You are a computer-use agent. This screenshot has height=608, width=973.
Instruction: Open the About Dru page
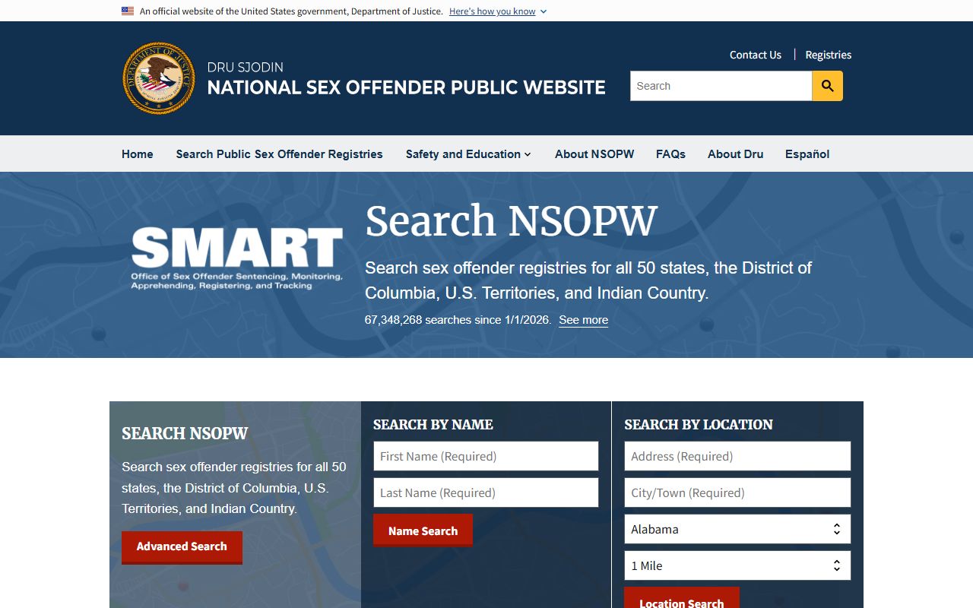point(735,154)
